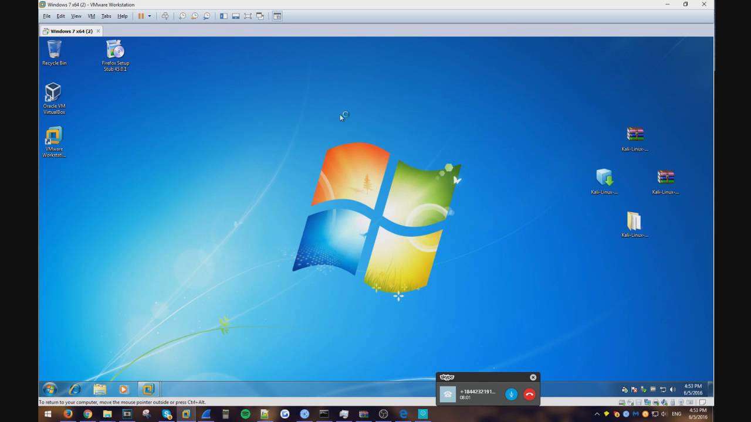The height and width of the screenshot is (422, 751).
Task: Open the guest volume speaker tray icon
Action: [x=672, y=389]
